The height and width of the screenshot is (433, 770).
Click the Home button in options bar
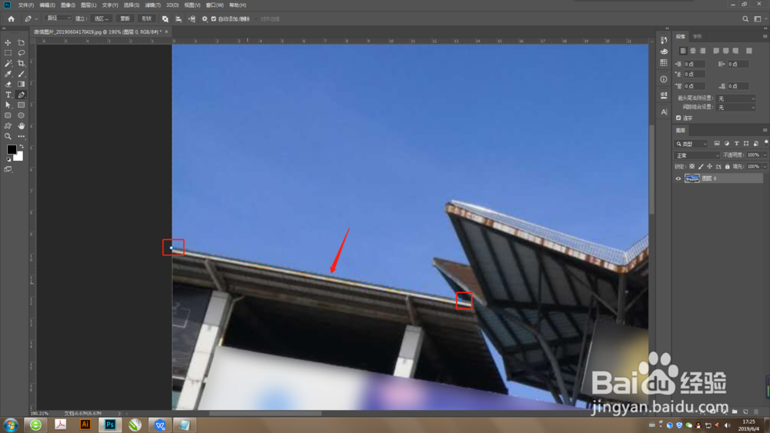tap(12, 18)
